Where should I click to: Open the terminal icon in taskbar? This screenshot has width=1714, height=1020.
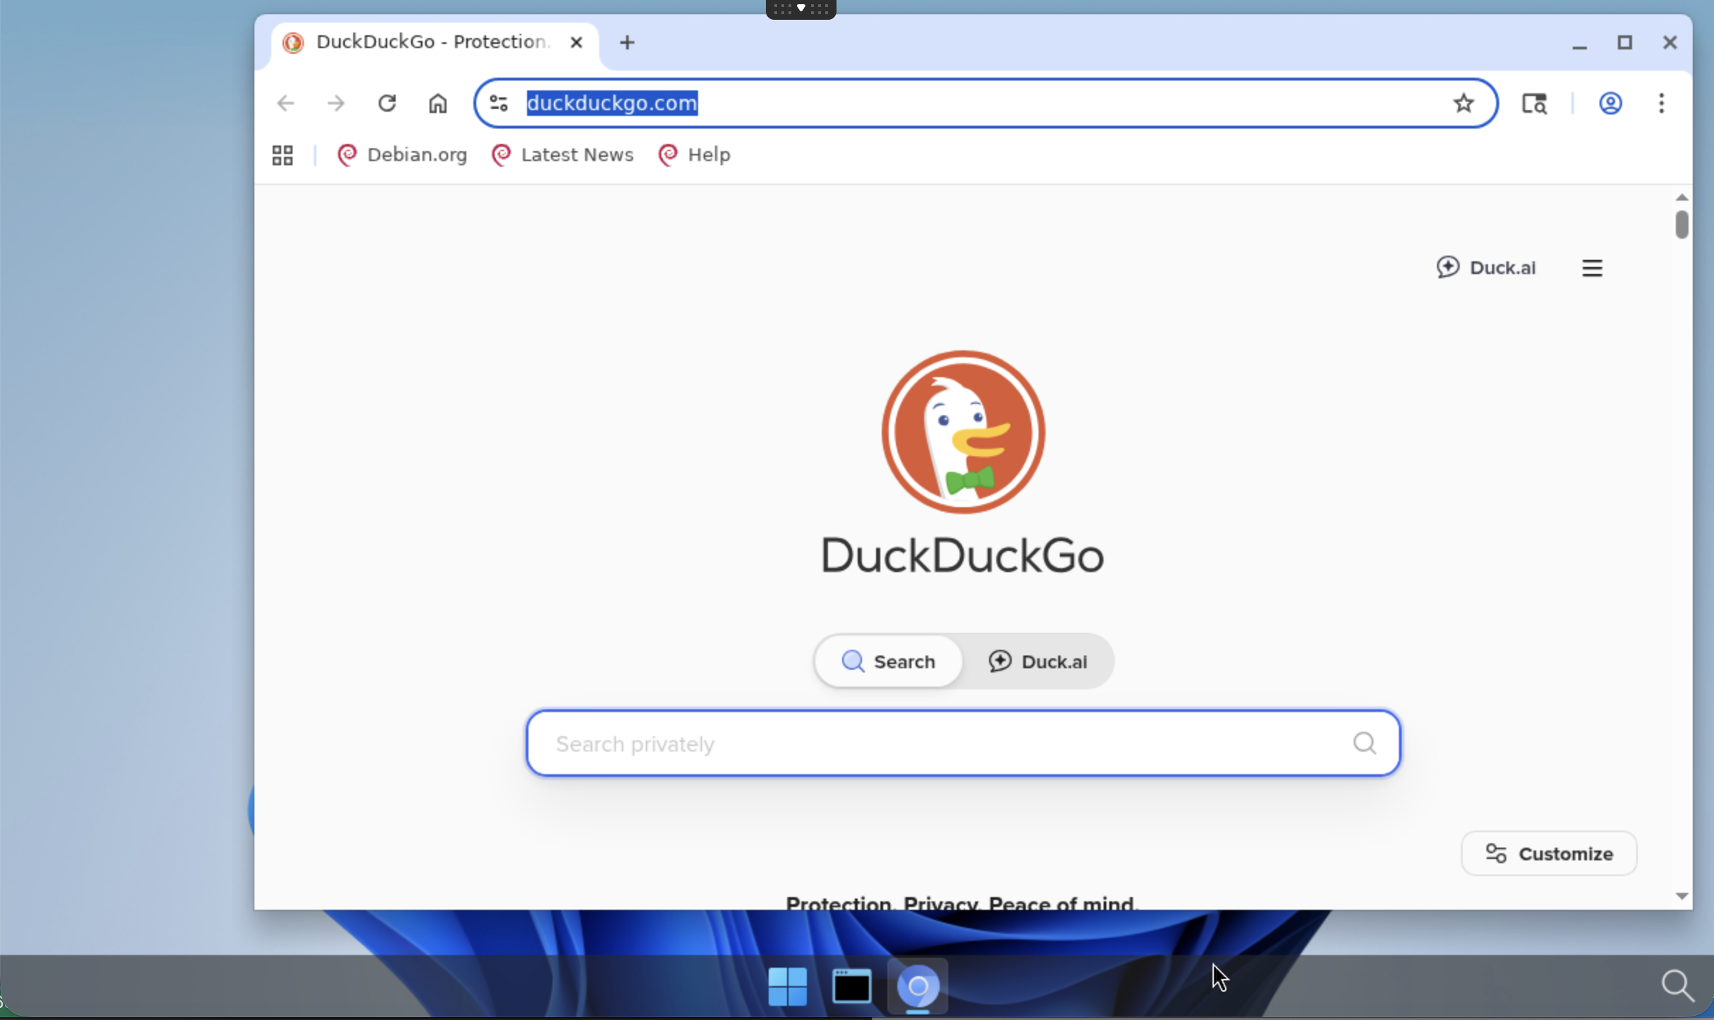[851, 985]
